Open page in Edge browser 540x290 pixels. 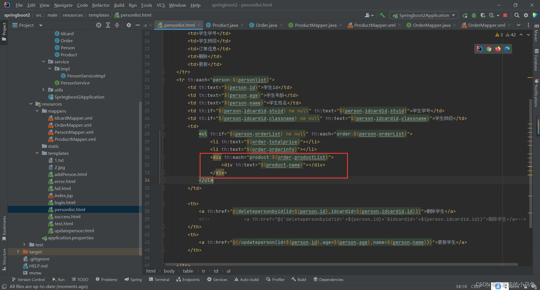507,49
